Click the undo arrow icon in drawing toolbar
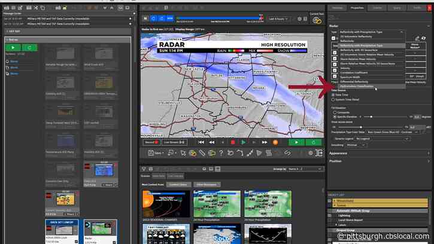434x244 pixels. click(x=230, y=153)
